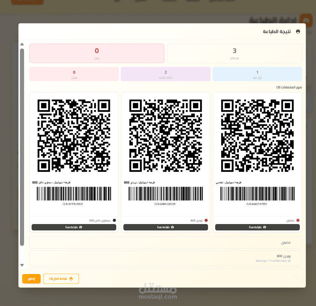Click barcode CLR-9AB43-85339
Screen dimensions: 316x306
(x=166, y=194)
